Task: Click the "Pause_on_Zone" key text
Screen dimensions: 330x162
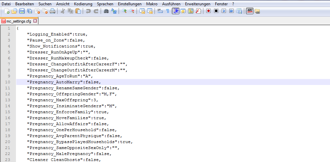Action: coord(47,40)
